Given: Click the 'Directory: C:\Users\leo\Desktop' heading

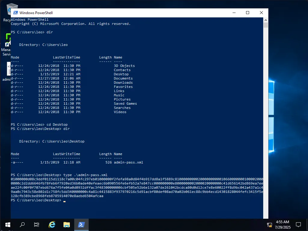Looking at the screenshot, I should tap(52, 141).
